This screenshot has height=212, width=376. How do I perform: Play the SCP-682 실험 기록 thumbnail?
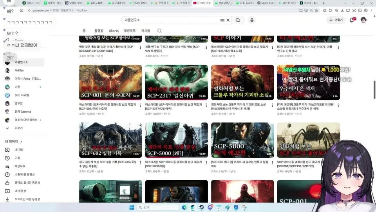click(x=110, y=140)
